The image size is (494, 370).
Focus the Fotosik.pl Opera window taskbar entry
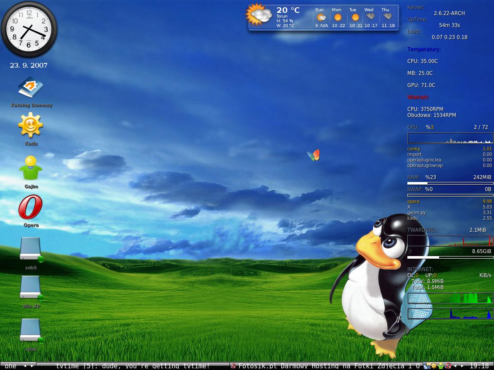pos(326,366)
